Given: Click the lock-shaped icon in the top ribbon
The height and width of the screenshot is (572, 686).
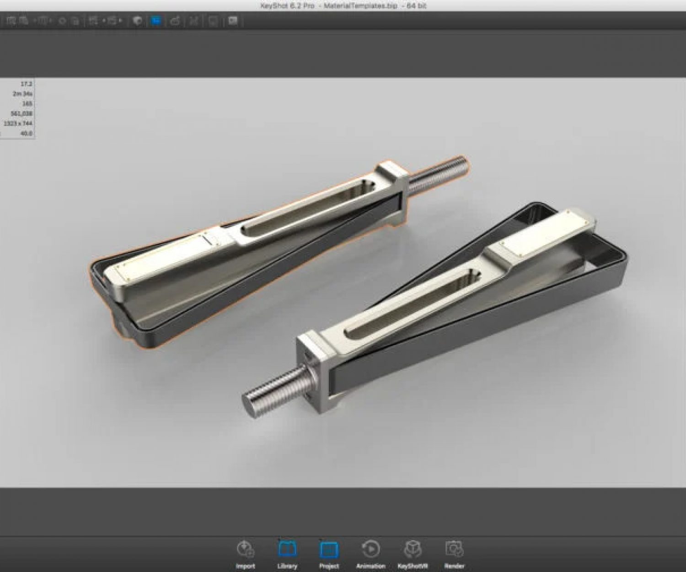Looking at the screenshot, I should (75, 21).
